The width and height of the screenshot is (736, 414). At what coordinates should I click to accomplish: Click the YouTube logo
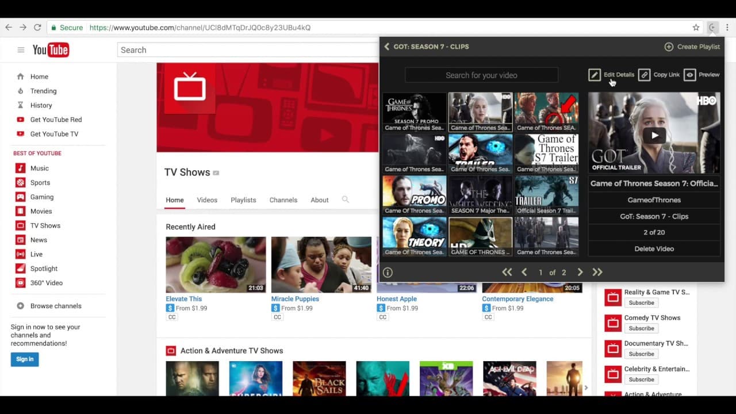pos(51,50)
